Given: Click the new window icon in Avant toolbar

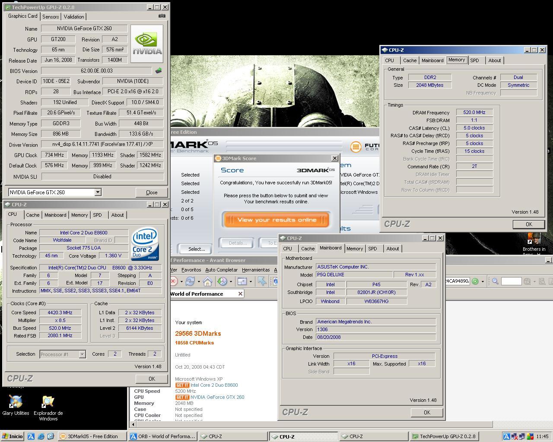Looking at the screenshot, I should point(242,281).
